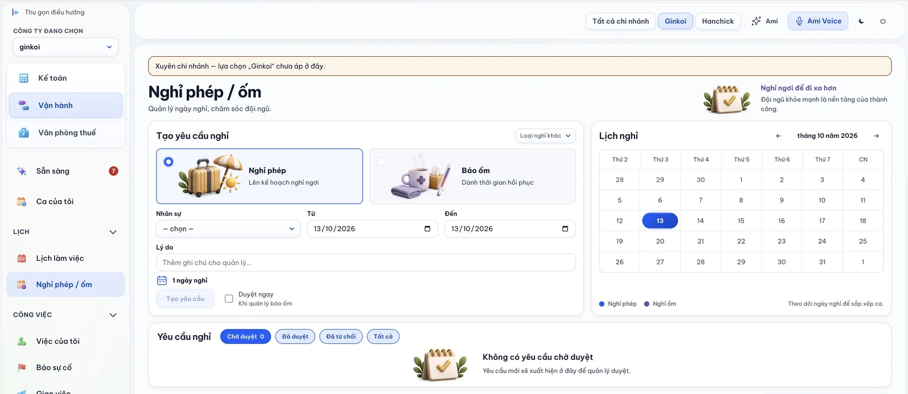Open the Ami assistant sparkle icon

[756, 21]
